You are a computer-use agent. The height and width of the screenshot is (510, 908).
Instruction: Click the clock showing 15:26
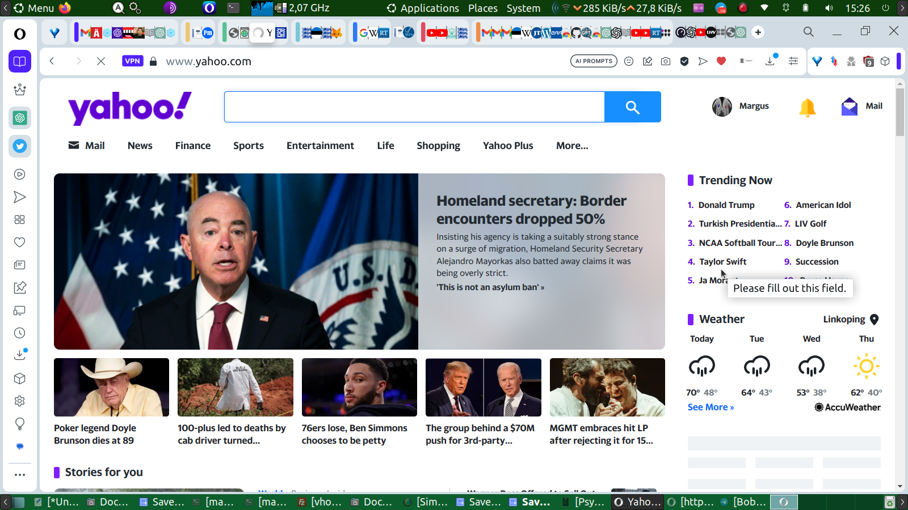coord(857,8)
